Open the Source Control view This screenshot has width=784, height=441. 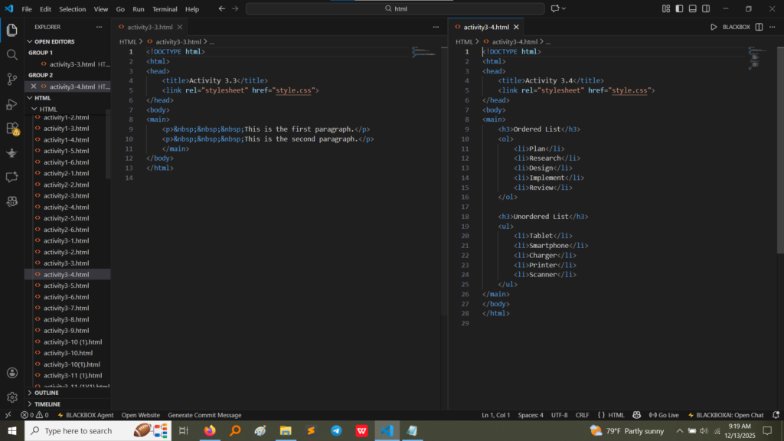(x=11, y=79)
